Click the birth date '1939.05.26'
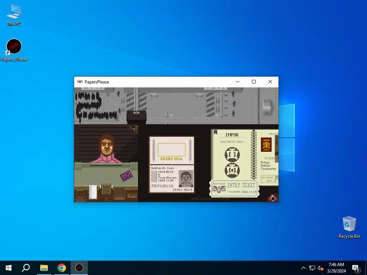The height and width of the screenshot is (275, 367). click(166, 172)
